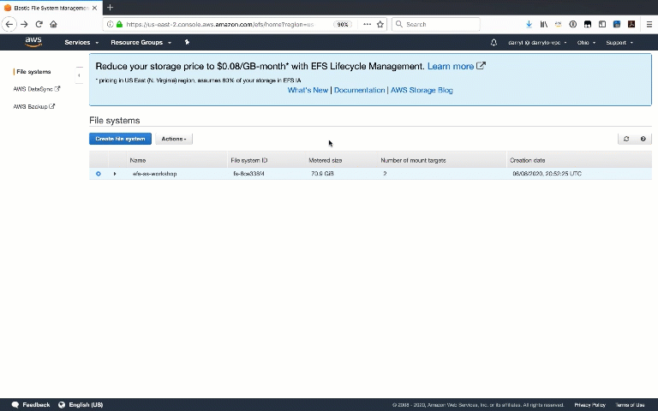Sort by Metered size column header
The height and width of the screenshot is (411, 658).
(342, 160)
